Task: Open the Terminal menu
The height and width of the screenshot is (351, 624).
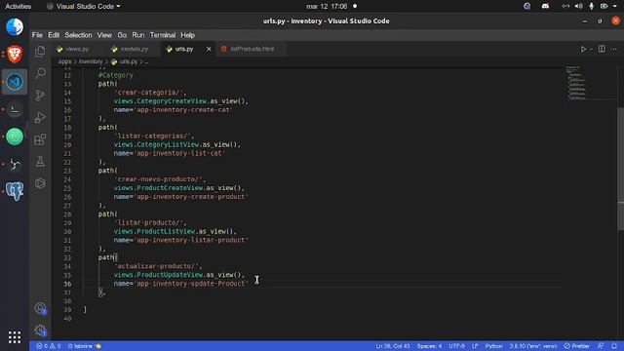Action: (163, 35)
